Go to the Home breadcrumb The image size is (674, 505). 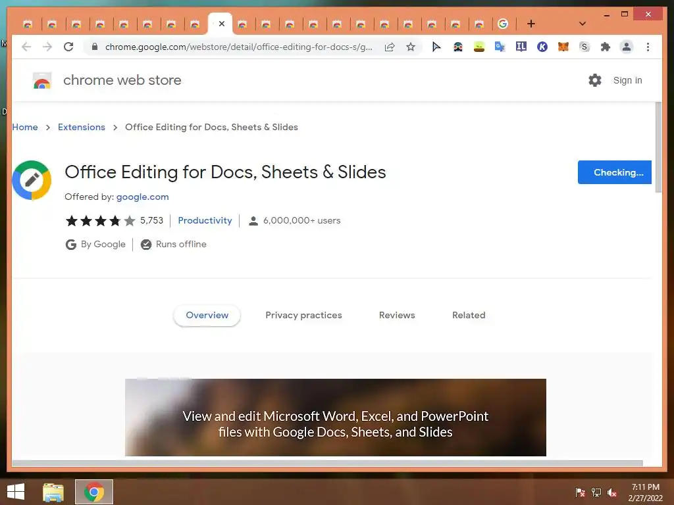[25, 127]
